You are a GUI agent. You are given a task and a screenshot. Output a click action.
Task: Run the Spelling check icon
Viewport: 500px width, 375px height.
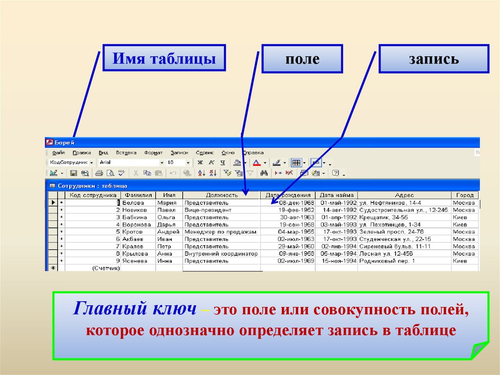point(122,173)
